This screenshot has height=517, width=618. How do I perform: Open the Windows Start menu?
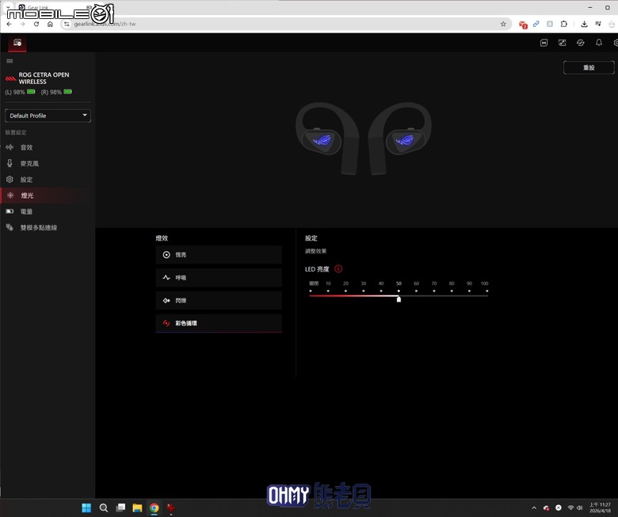pos(86,507)
